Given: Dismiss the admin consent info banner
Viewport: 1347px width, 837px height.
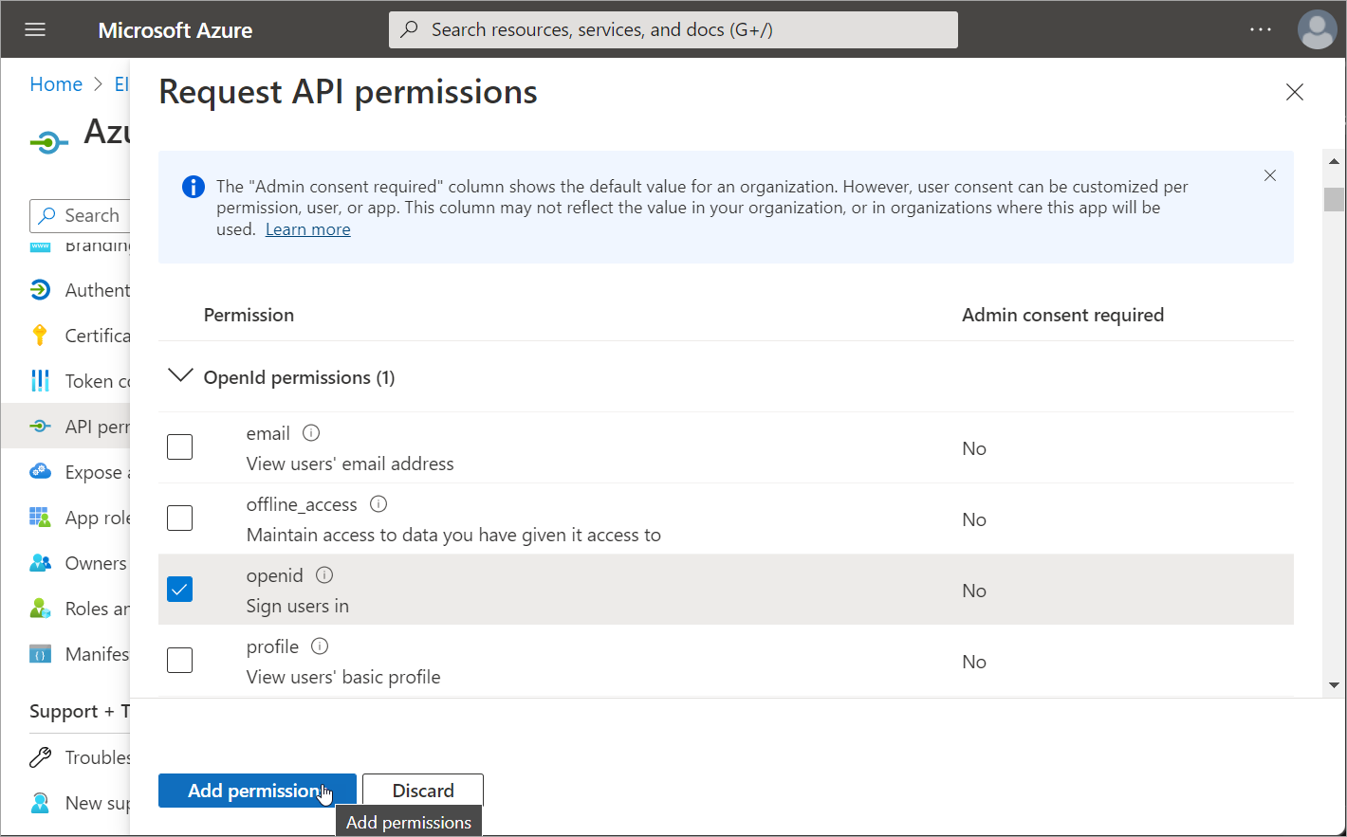Looking at the screenshot, I should pyautogui.click(x=1270, y=175).
